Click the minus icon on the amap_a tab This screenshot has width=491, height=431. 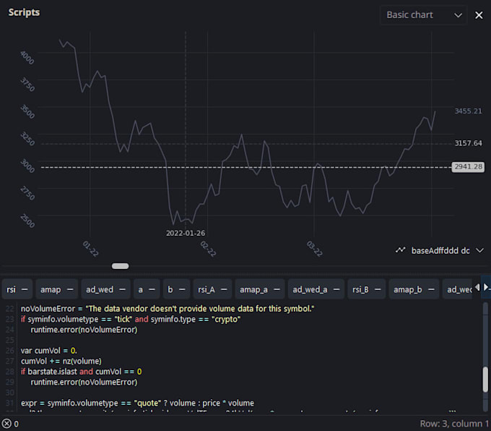276,289
